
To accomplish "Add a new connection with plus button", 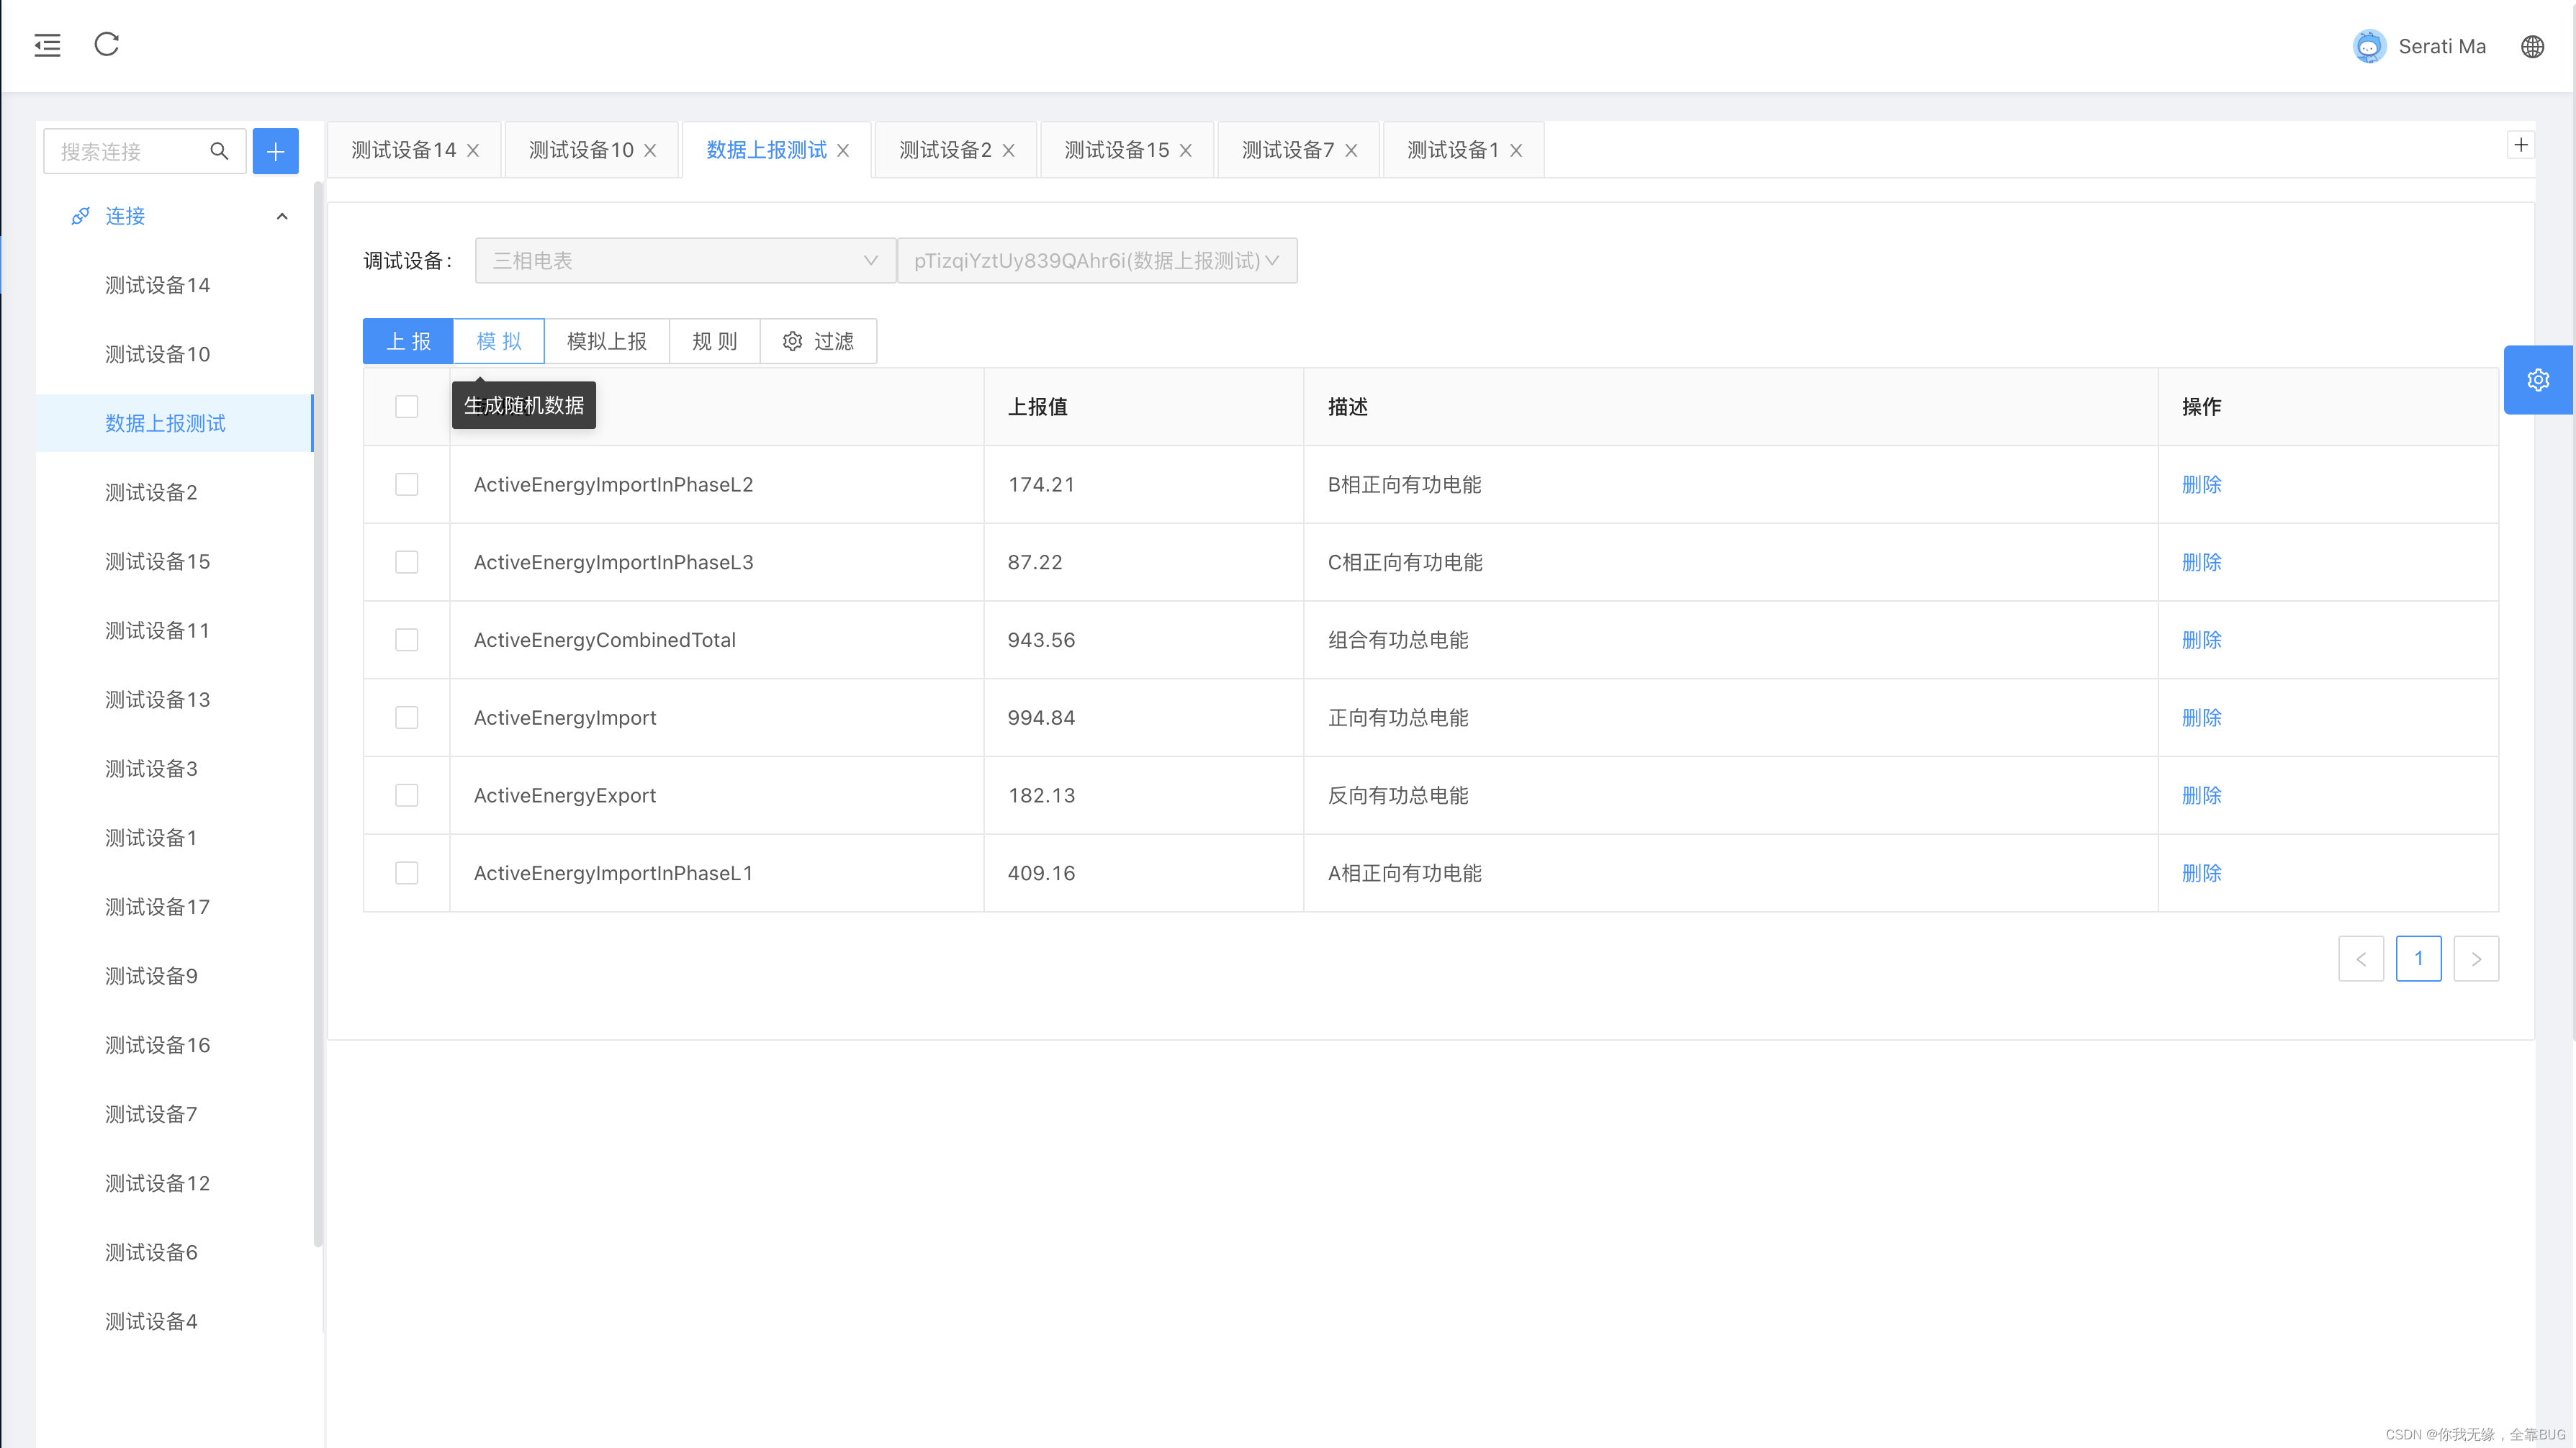I will (275, 151).
